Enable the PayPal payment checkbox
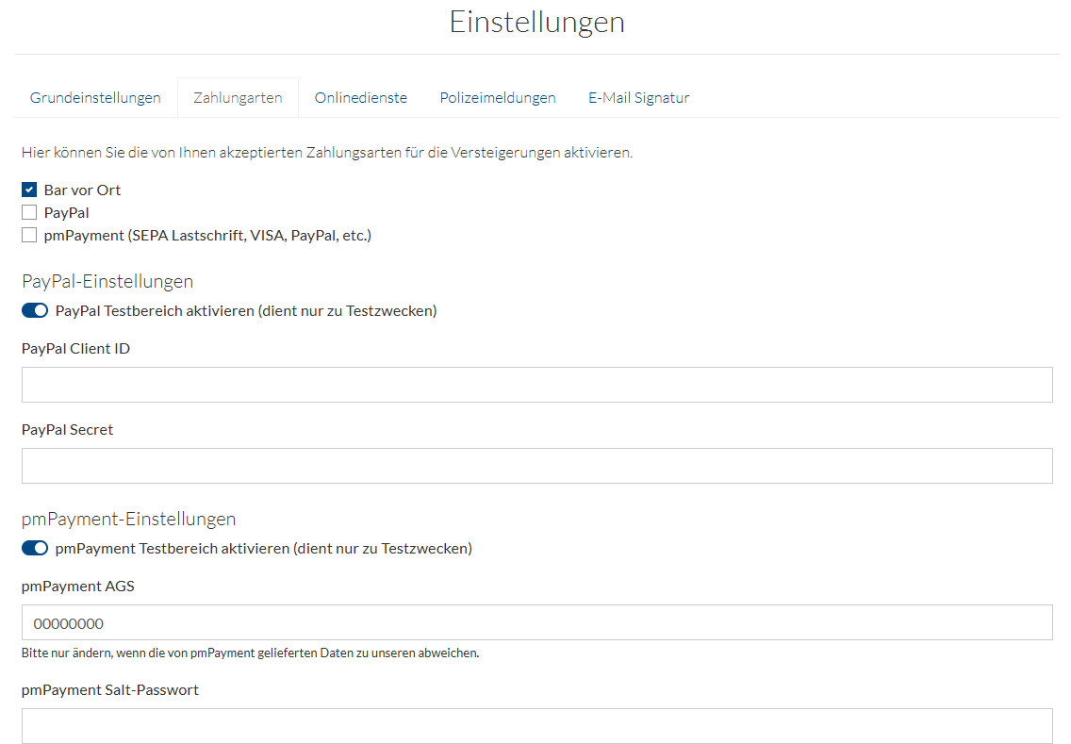Screen dimensions: 1071x744 (29, 213)
